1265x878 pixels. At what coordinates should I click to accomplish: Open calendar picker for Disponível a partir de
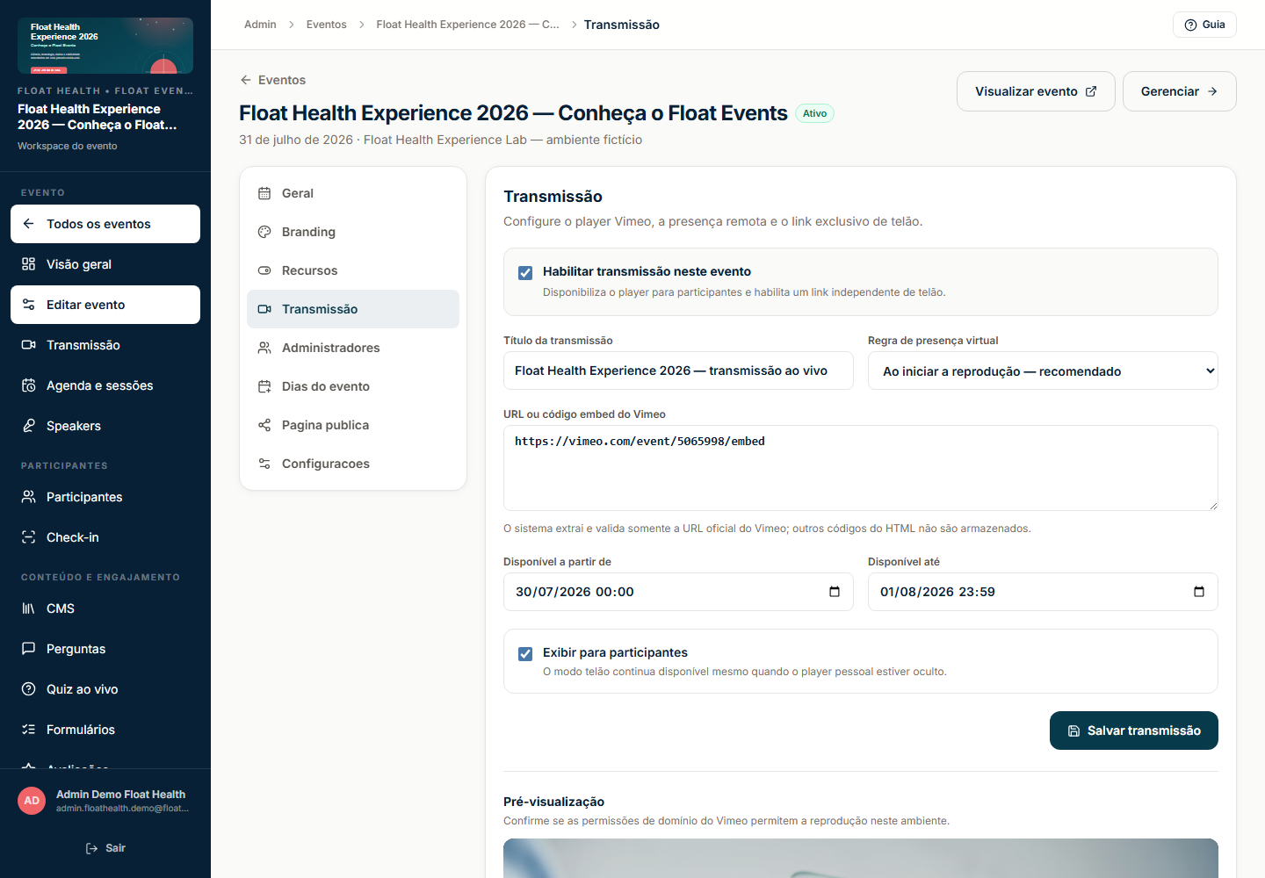tap(835, 592)
